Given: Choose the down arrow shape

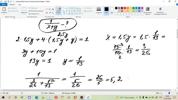Looking at the screenshot, I should tap(64, 14).
